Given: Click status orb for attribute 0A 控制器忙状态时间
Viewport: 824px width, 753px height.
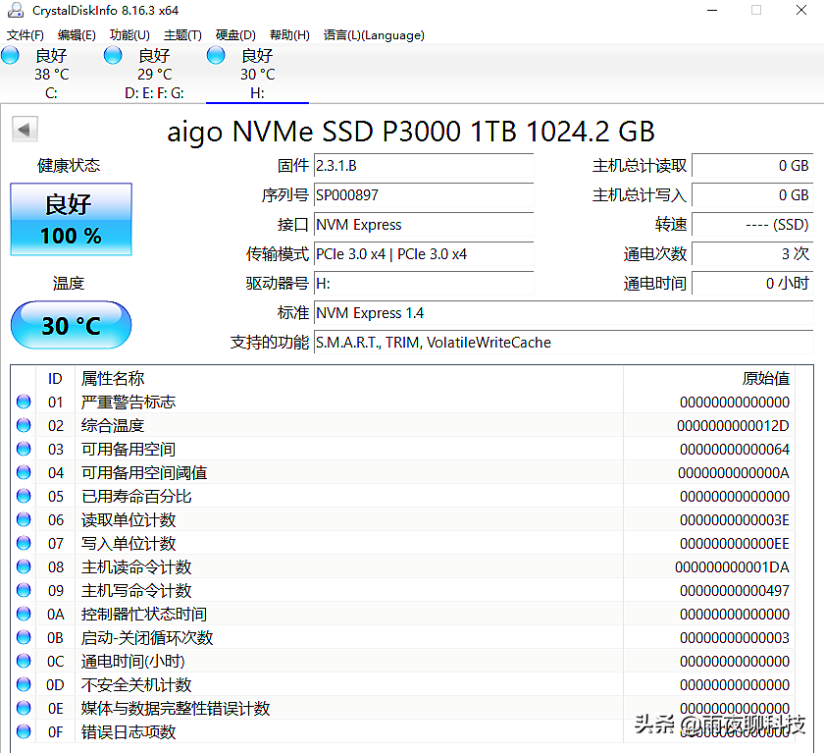Looking at the screenshot, I should coord(24,614).
